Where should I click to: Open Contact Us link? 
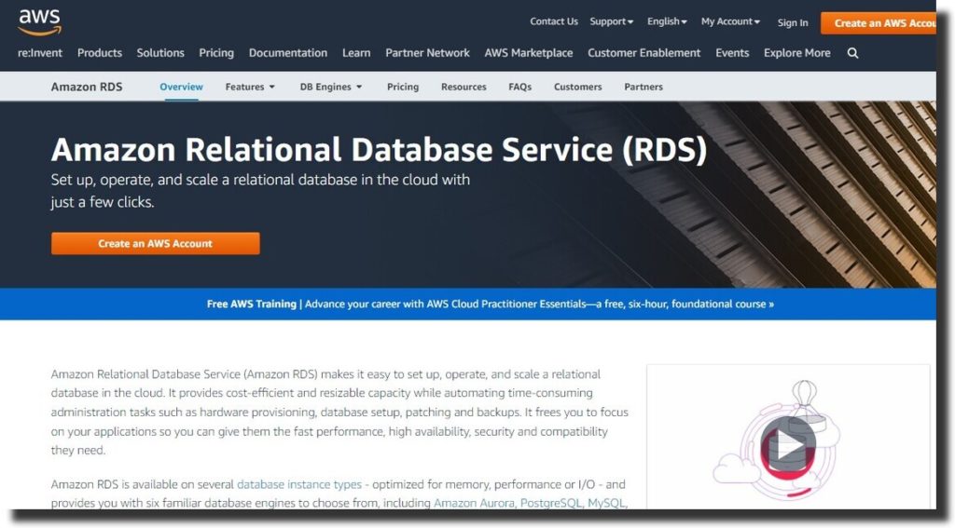(x=554, y=21)
